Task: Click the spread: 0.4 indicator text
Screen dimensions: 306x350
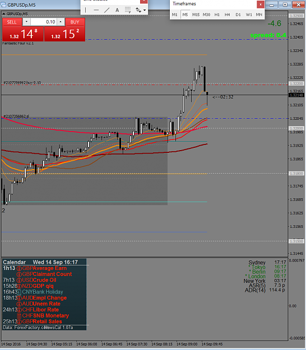Action: click(268, 35)
